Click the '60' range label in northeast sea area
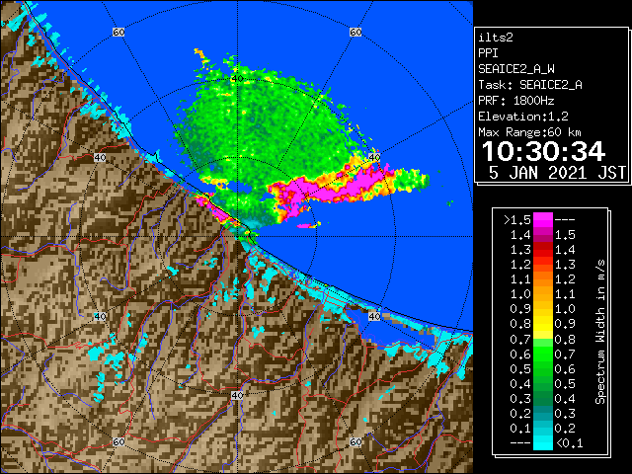 point(355,32)
